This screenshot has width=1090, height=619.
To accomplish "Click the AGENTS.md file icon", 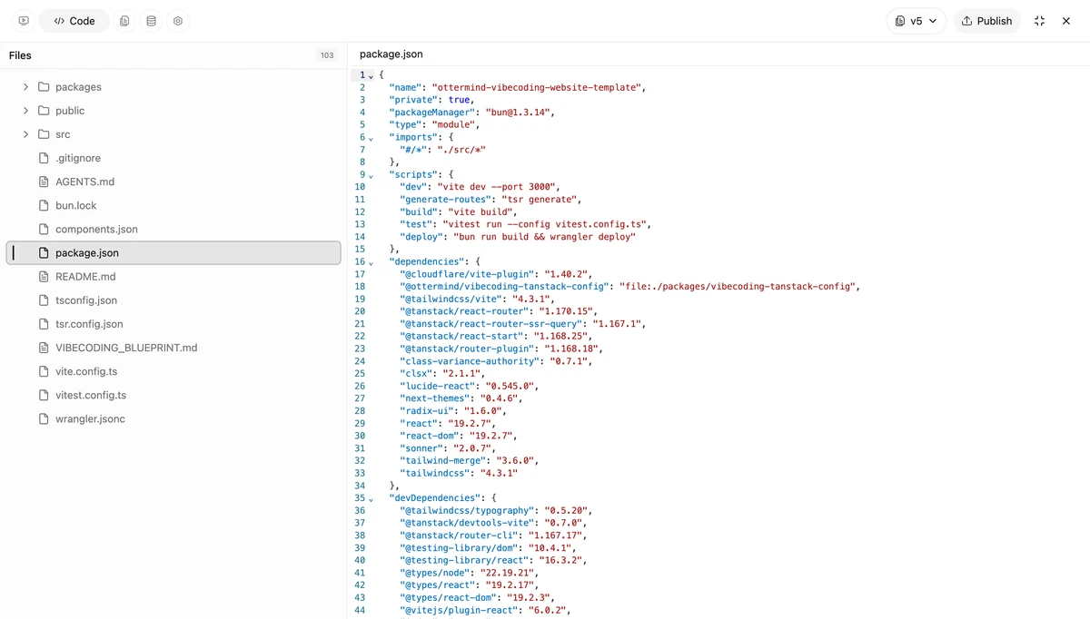I will pyautogui.click(x=44, y=182).
